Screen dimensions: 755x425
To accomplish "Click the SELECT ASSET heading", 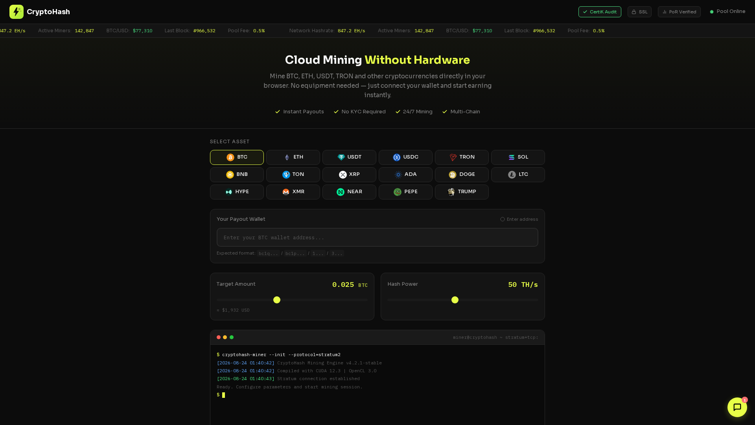I will (230, 142).
